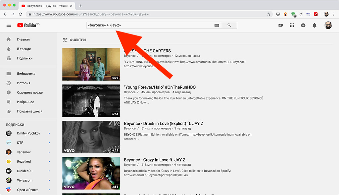This screenshot has width=339, height=195.
Task: Open Chrome three-dot menu
Action: point(334,14)
